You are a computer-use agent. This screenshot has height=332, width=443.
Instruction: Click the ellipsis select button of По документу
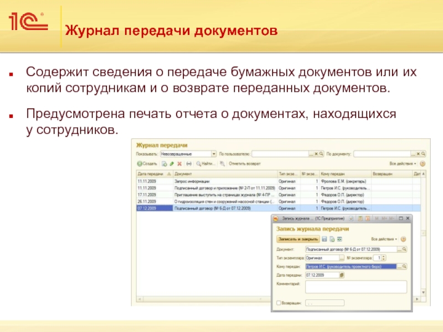413,154
